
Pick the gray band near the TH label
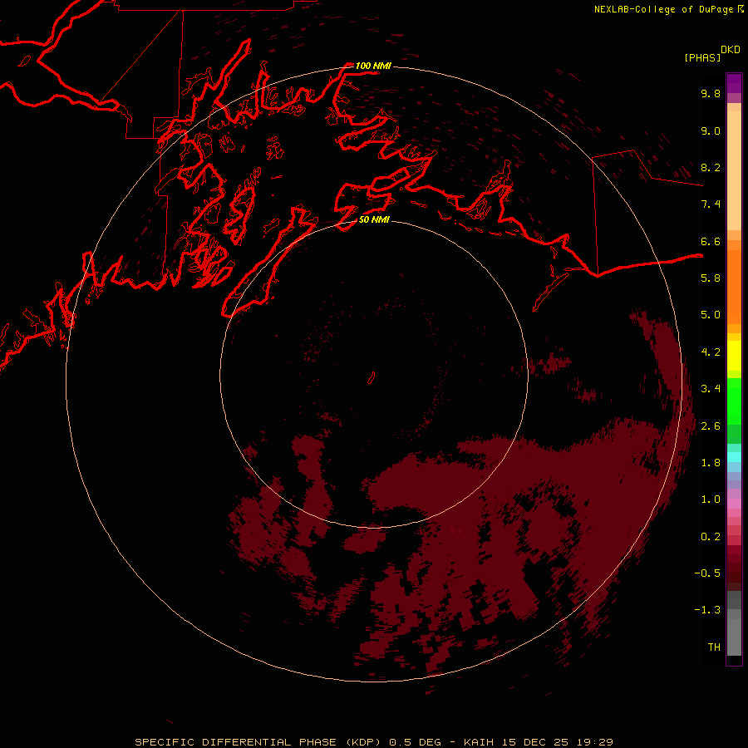click(734, 639)
